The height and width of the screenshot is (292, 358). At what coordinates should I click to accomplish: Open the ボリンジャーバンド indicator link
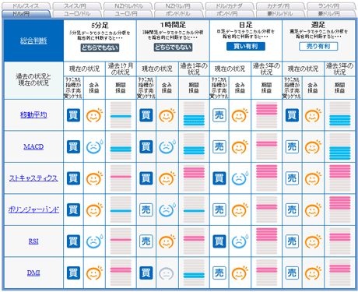[33, 209]
